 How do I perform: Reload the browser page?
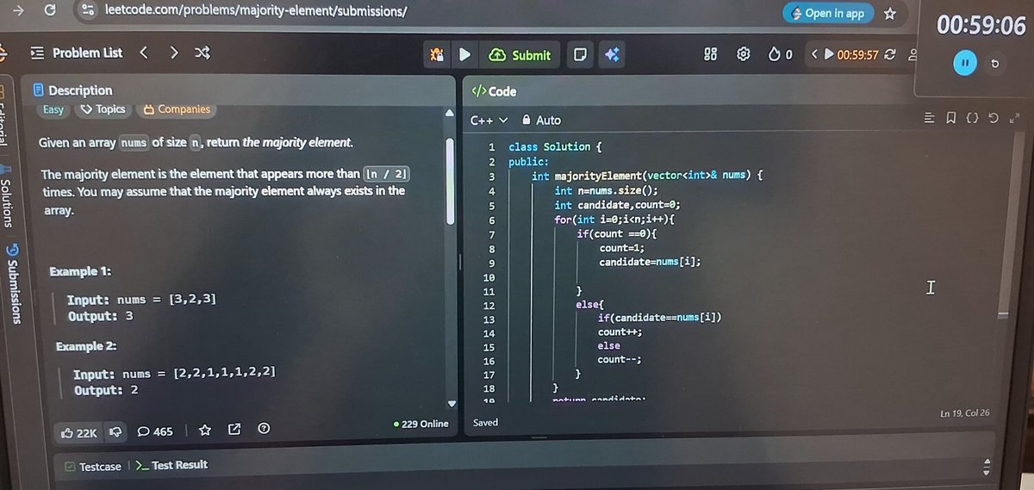[49, 10]
